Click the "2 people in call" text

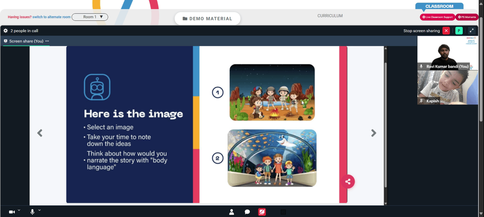[24, 31]
